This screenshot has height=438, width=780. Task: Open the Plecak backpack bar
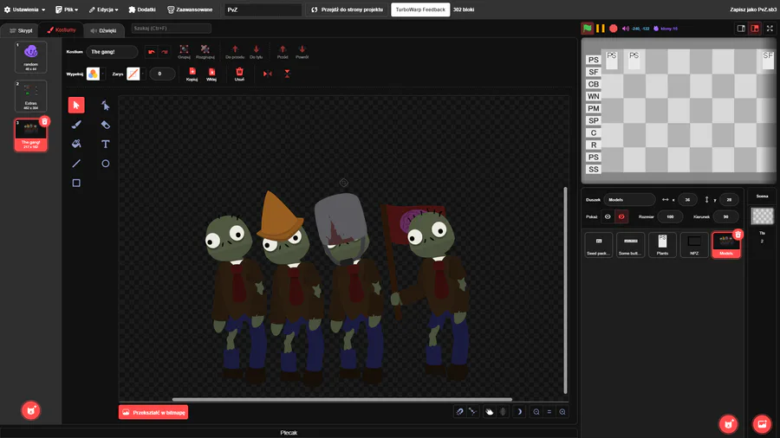[289, 433]
